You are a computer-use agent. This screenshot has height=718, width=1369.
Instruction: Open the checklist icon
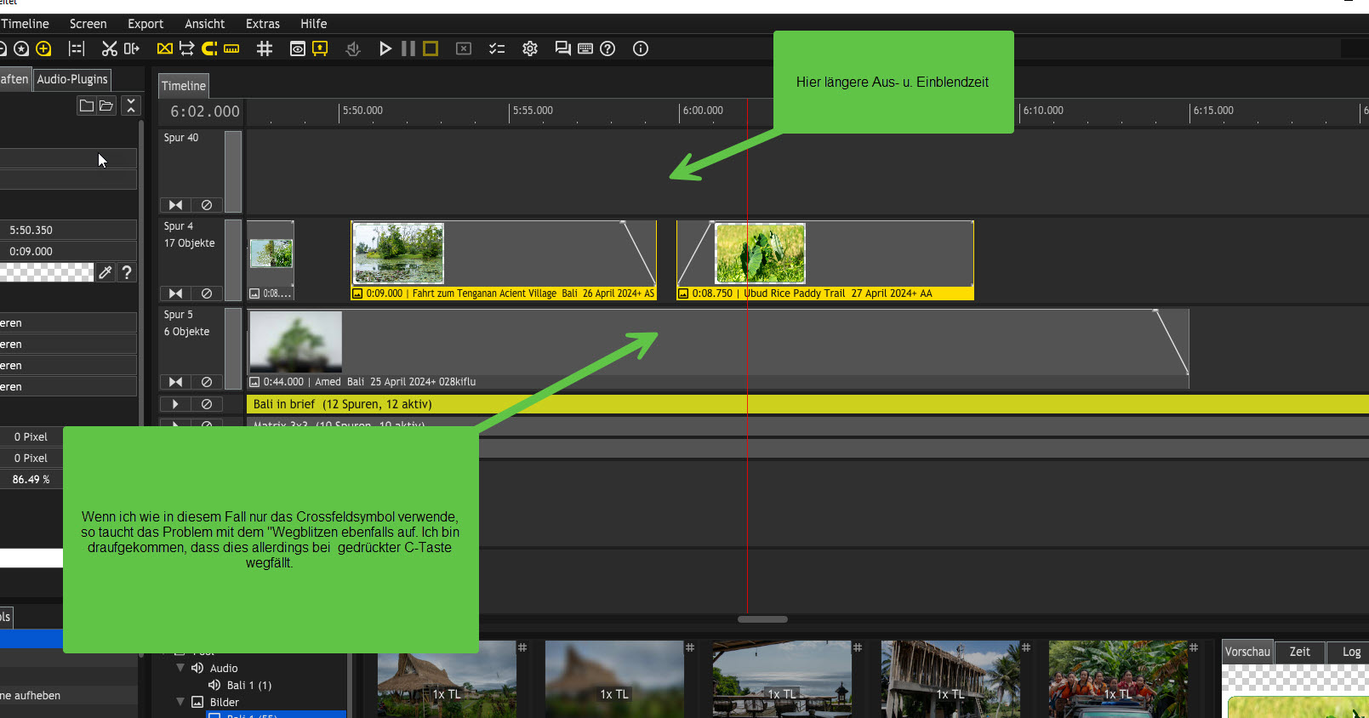[497, 48]
